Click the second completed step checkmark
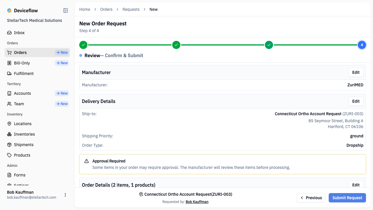The width and height of the screenshot is (373, 210). 176,45
